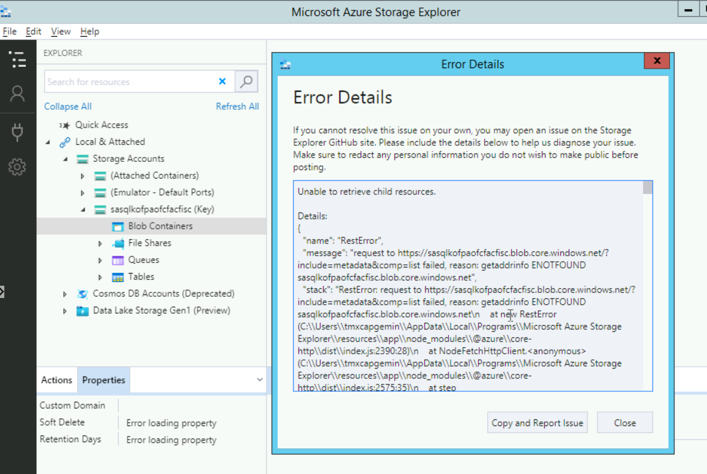Expand the Queues node
This screenshot has width=707, height=474.
coord(100,260)
